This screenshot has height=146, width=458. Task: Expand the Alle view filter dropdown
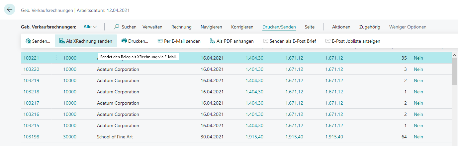[x=90, y=27]
